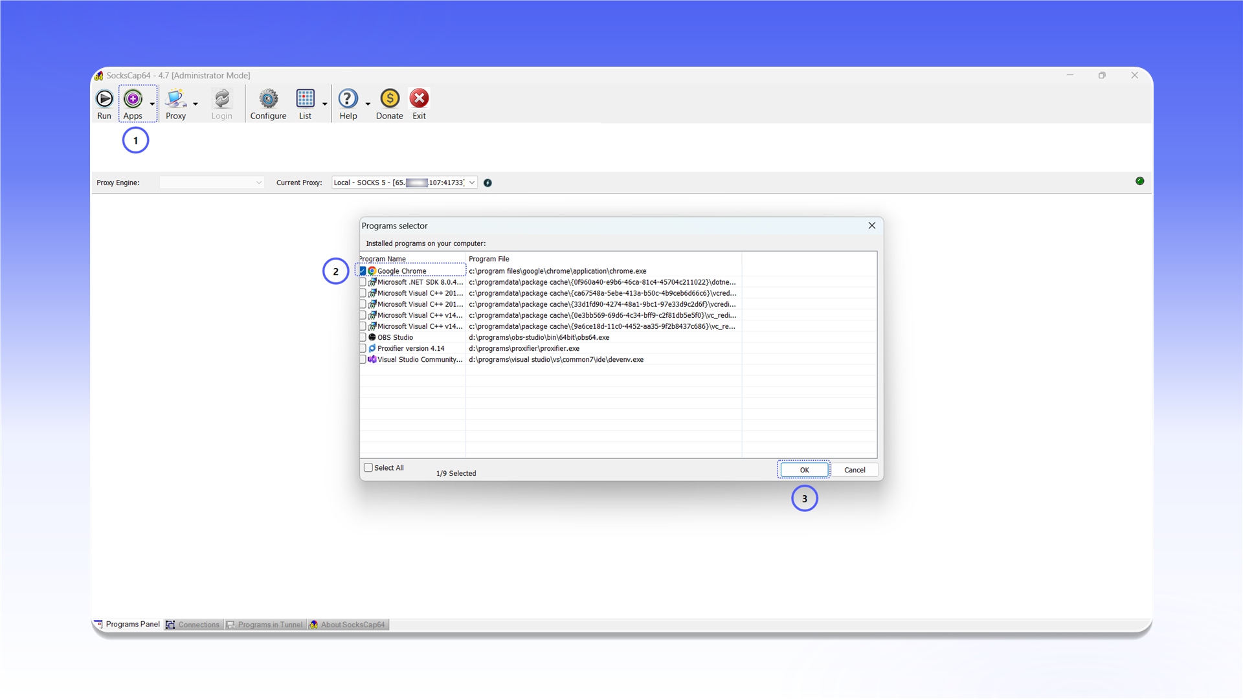Click the Google Chrome logo icon in list
This screenshot has width=1243, height=699.
pos(372,271)
